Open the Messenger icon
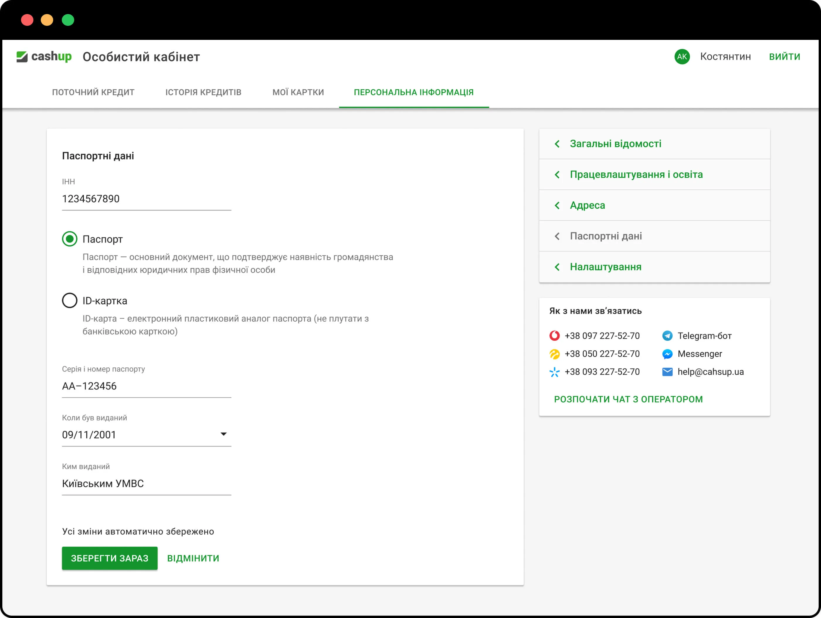Viewport: 821px width, 618px height. (x=667, y=354)
